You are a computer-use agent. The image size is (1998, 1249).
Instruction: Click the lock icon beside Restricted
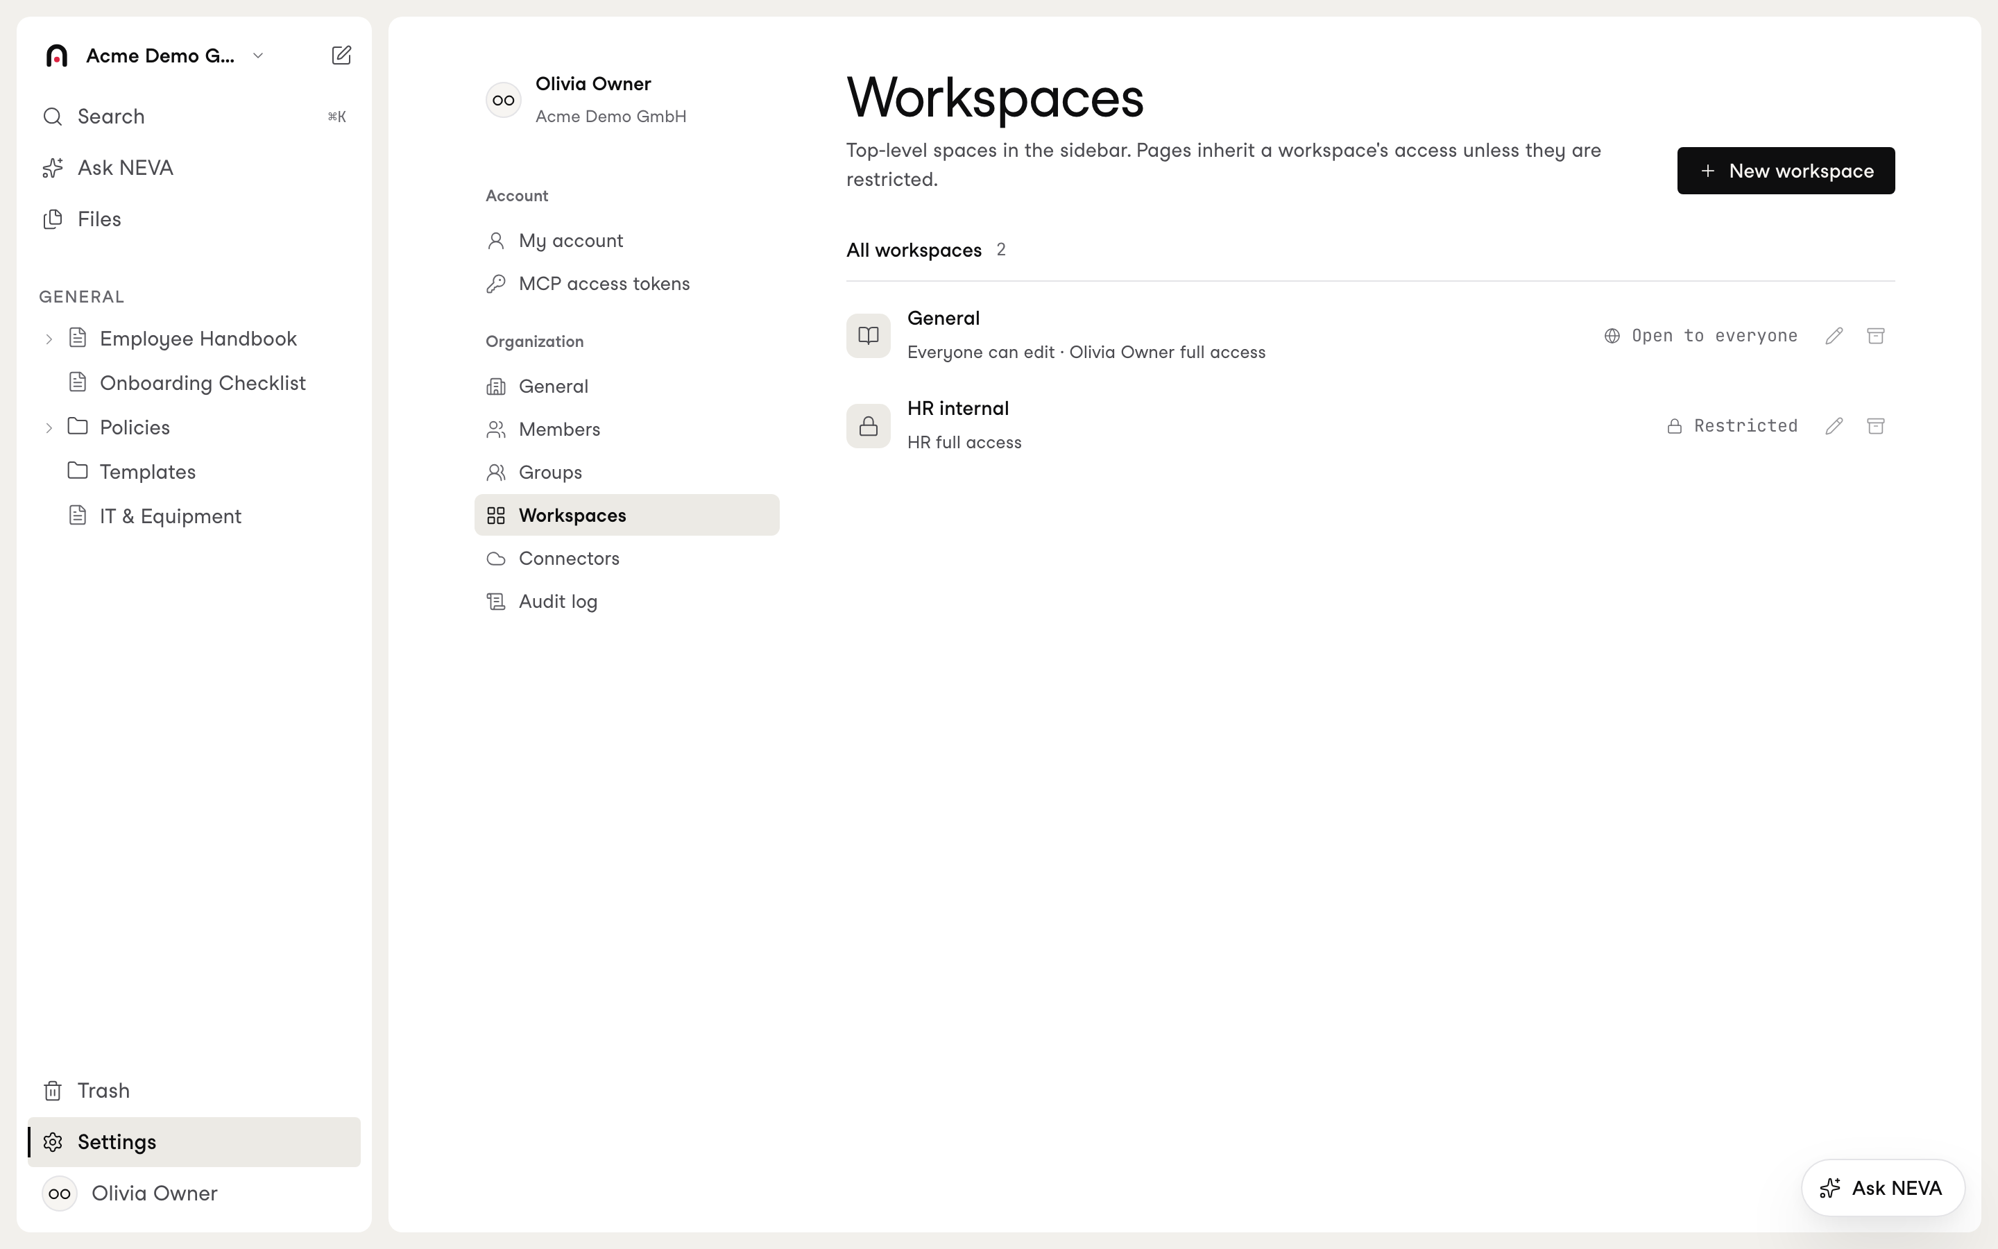click(x=1674, y=425)
